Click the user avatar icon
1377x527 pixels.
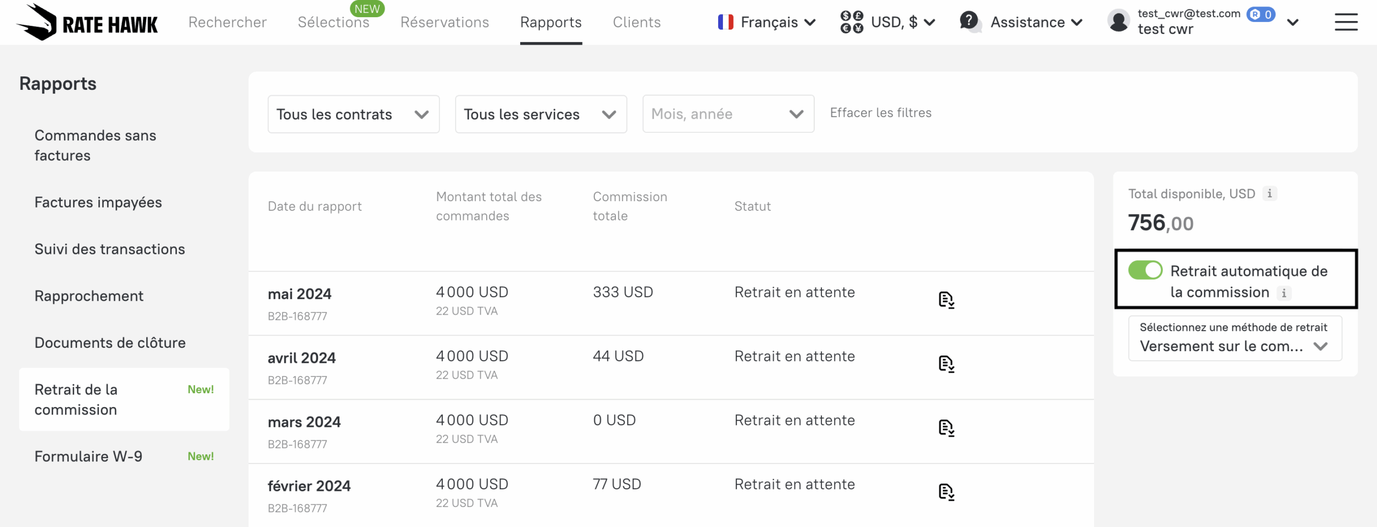pyautogui.click(x=1119, y=22)
